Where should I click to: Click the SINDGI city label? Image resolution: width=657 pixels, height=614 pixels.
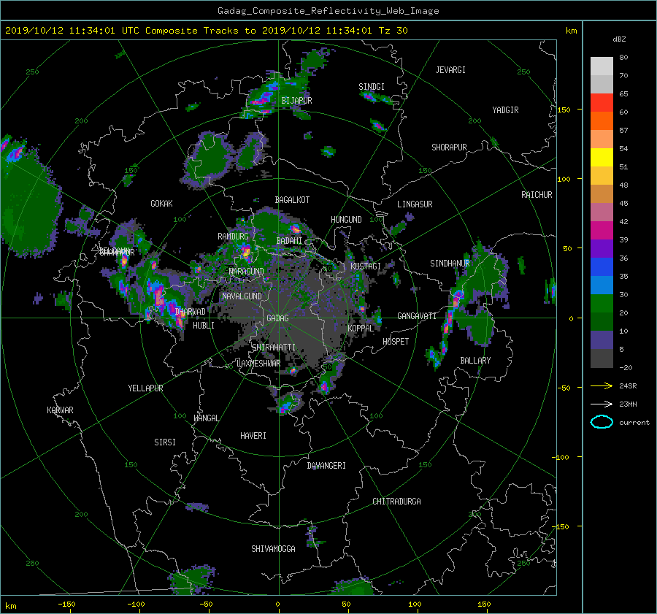[x=372, y=87]
